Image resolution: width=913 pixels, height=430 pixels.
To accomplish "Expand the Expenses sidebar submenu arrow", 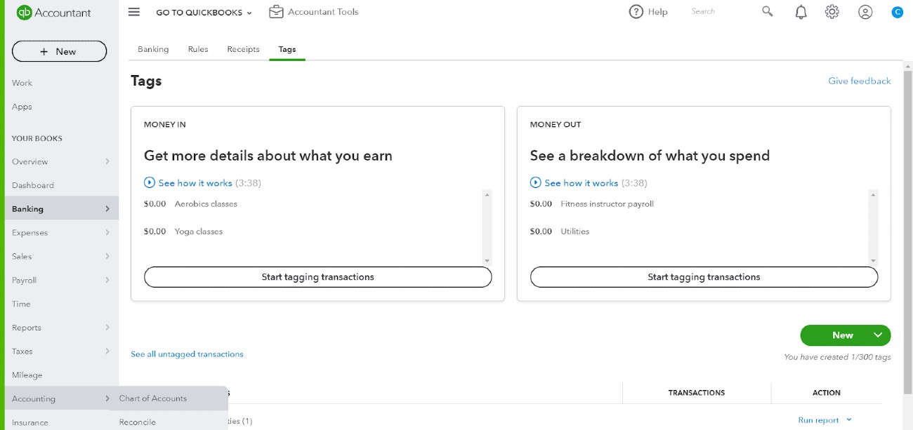I will click(x=107, y=232).
